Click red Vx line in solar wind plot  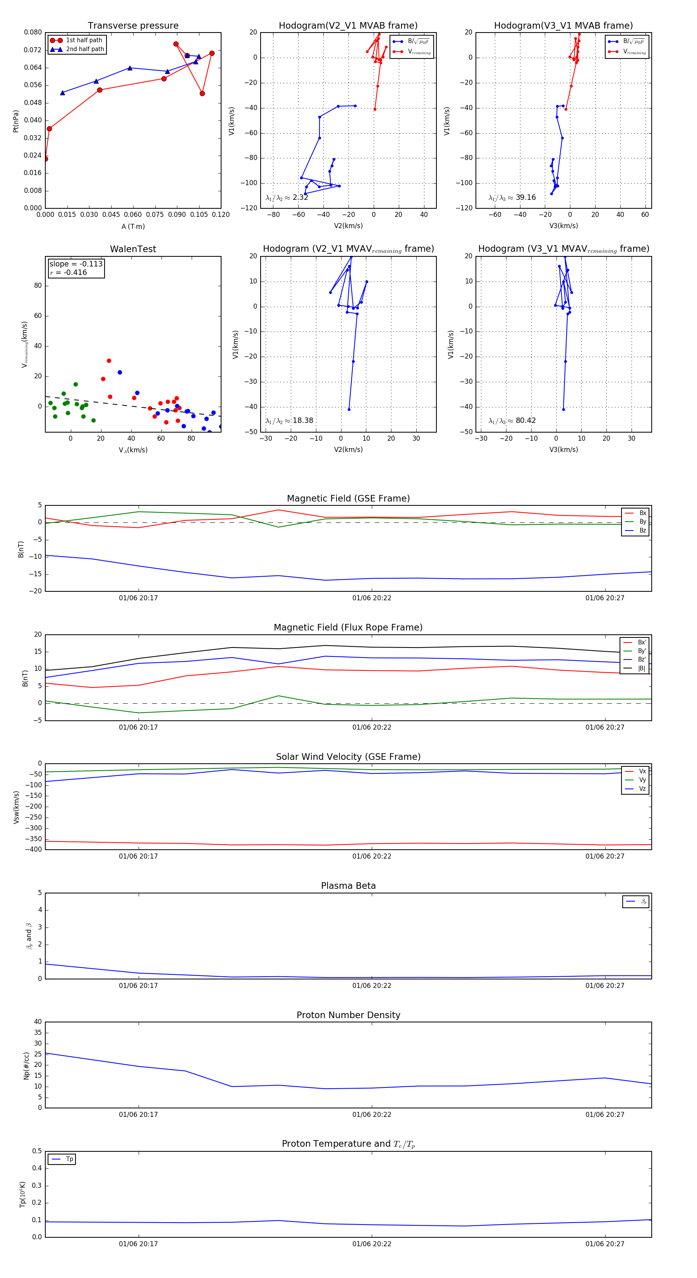(347, 844)
